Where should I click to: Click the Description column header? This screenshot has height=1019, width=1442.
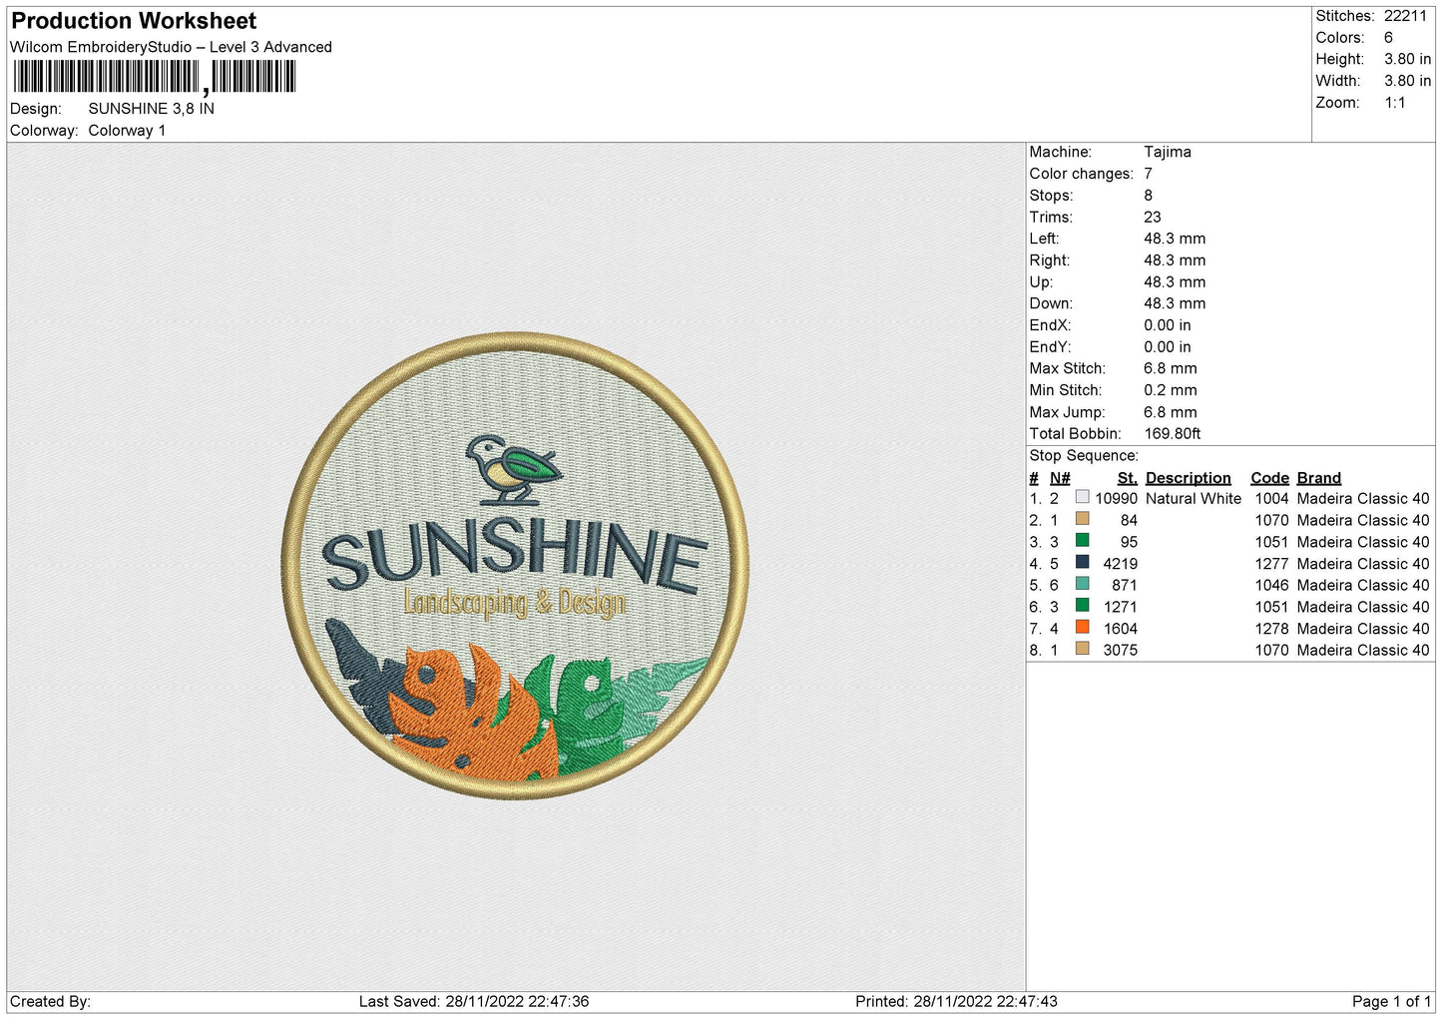click(x=1188, y=478)
